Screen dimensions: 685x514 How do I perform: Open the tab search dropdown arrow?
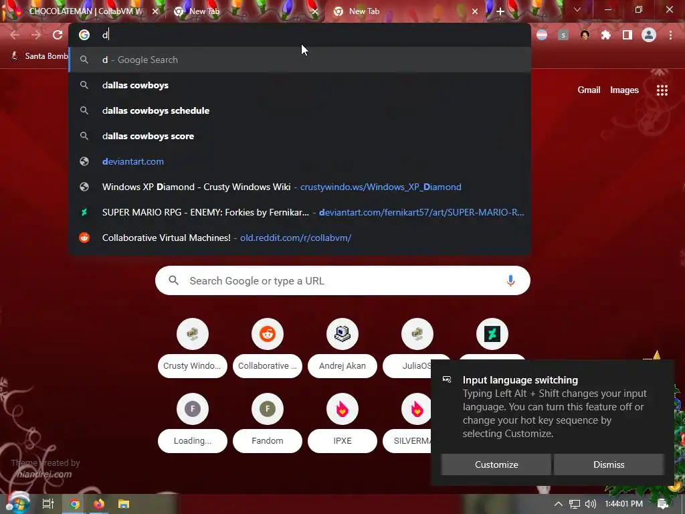click(577, 9)
